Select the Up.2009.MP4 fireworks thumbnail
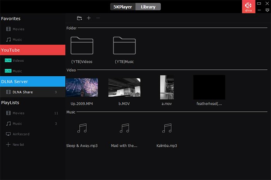The image size is (271, 180). 82,87
